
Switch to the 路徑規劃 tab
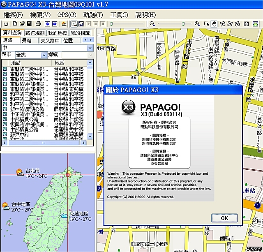point(35,33)
